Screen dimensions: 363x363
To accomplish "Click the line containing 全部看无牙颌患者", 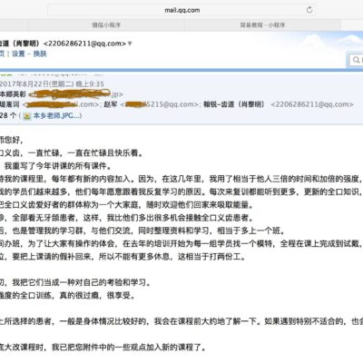I will 126,218.
